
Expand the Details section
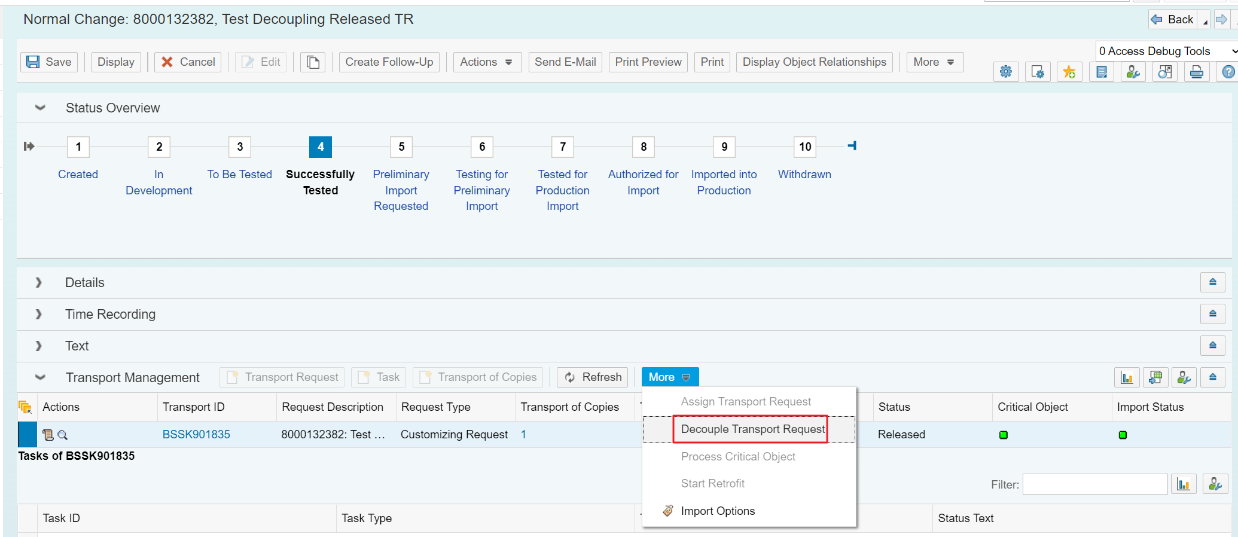tap(39, 283)
